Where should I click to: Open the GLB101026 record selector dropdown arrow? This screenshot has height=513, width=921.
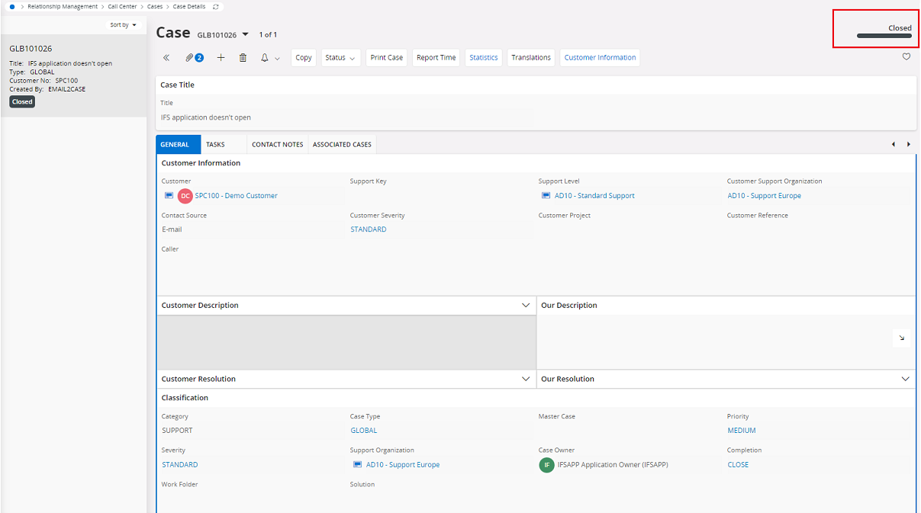pos(246,34)
